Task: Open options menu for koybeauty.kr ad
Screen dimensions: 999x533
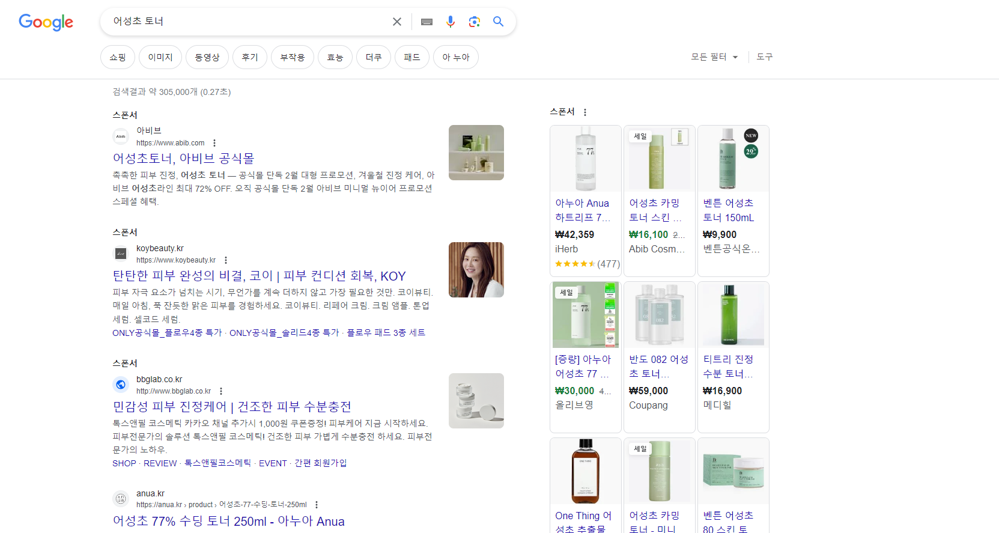Action: pos(226,260)
